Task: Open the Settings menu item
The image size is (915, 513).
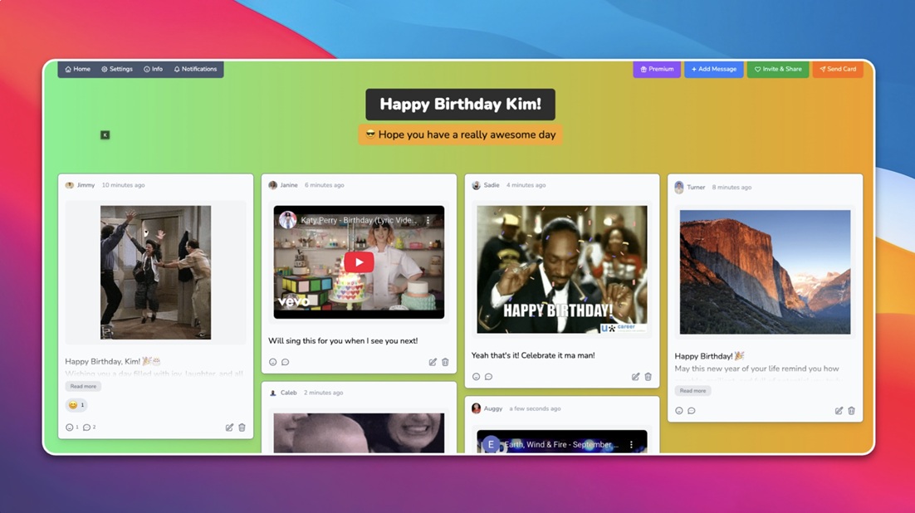Action: 117,69
